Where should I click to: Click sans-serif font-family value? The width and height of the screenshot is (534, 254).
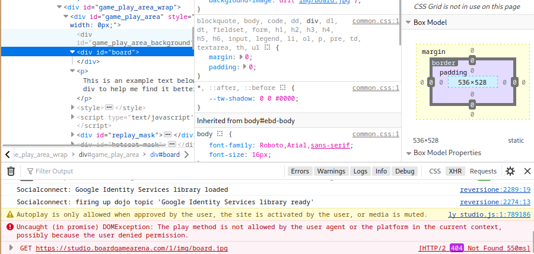point(330,146)
